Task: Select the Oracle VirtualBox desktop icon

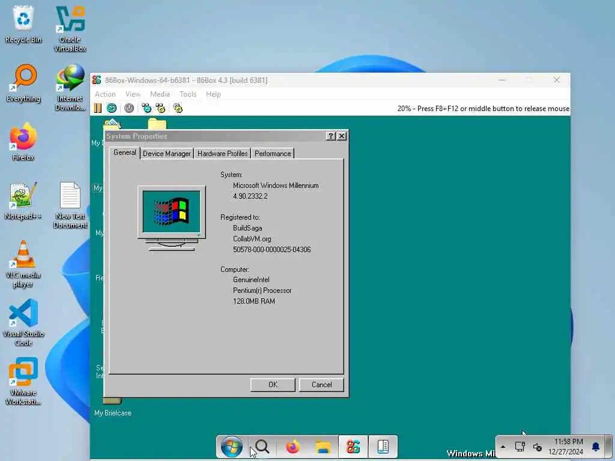Action: [x=70, y=29]
